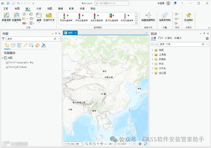
Task: Expand 地图 folder in 目录 pane
Action: click(x=152, y=50)
